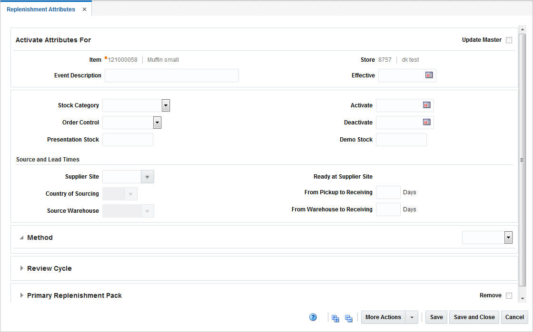
Task: Open the Help question mark icon
Action: point(313,317)
